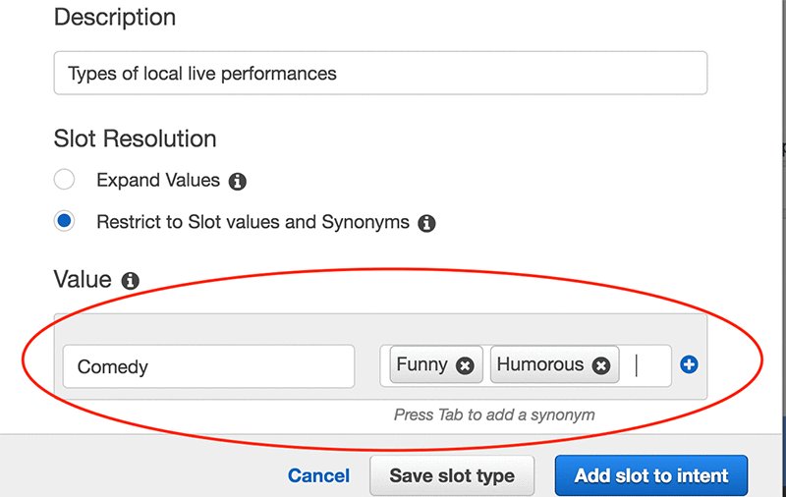This screenshot has height=497, width=786.
Task: Click the Press Tab to add a synonym hint
Action: click(494, 414)
